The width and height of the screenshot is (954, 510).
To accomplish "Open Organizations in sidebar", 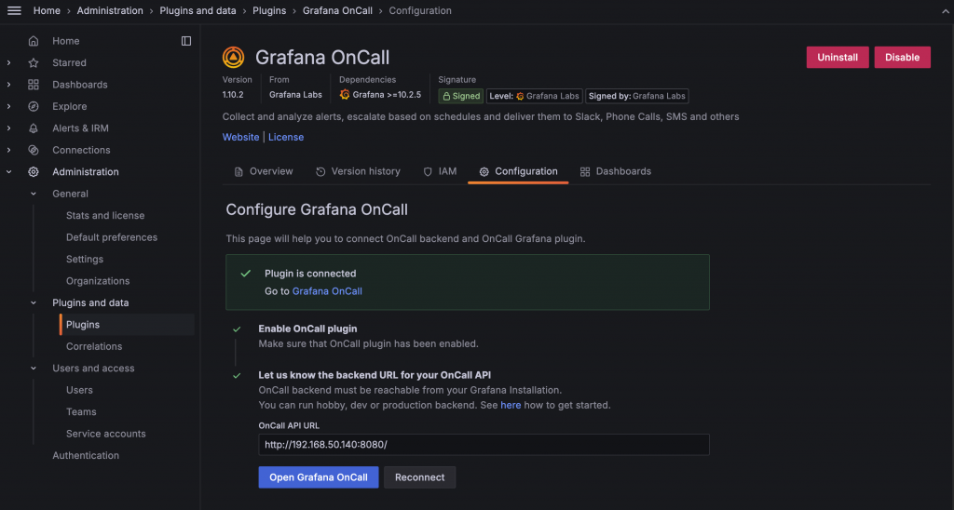I will point(98,281).
